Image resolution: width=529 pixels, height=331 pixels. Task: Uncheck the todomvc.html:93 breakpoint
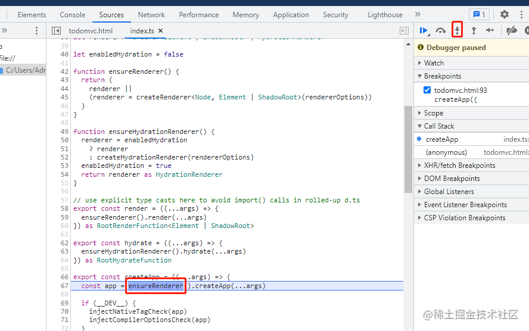pyautogui.click(x=427, y=90)
